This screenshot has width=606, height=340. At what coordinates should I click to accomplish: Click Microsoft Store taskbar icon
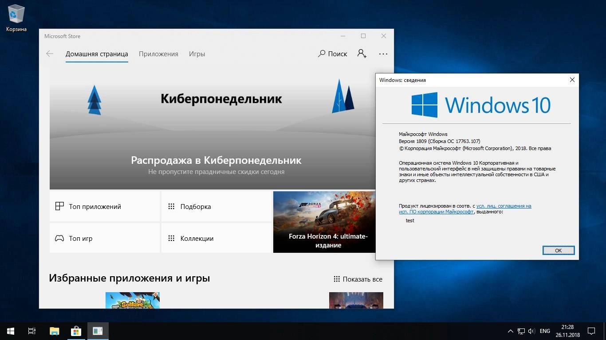click(76, 331)
